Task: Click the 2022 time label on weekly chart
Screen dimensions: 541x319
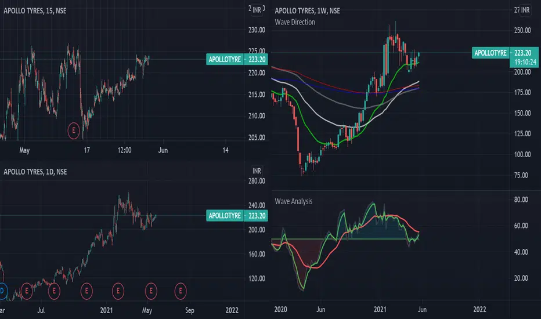Action: click(x=479, y=309)
